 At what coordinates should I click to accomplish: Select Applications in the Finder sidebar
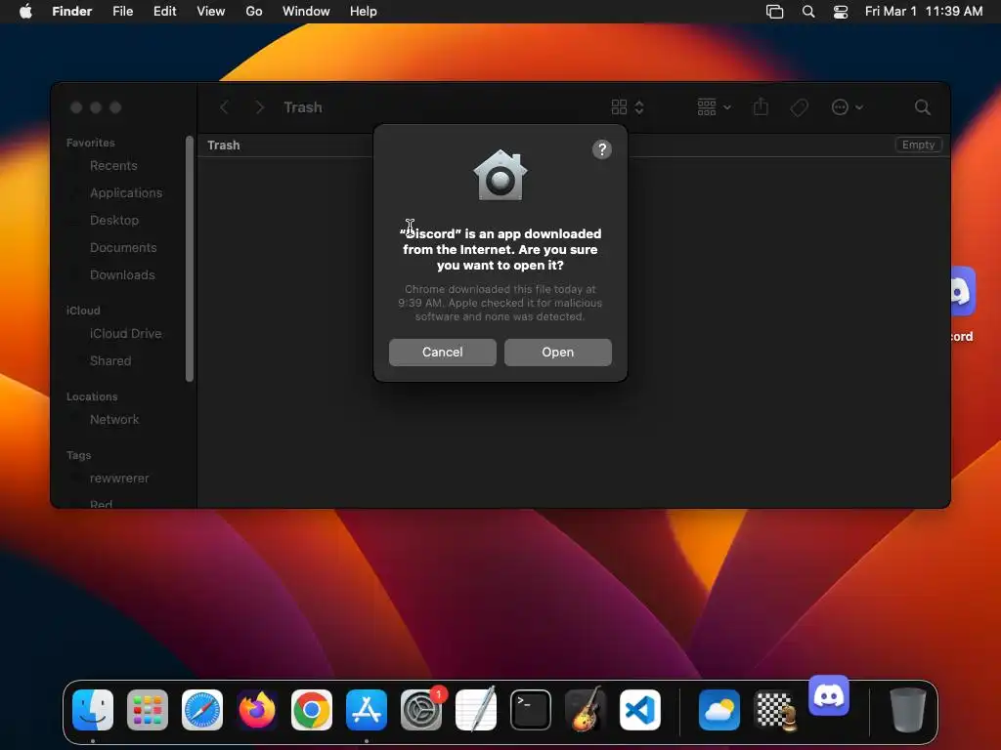point(126,193)
